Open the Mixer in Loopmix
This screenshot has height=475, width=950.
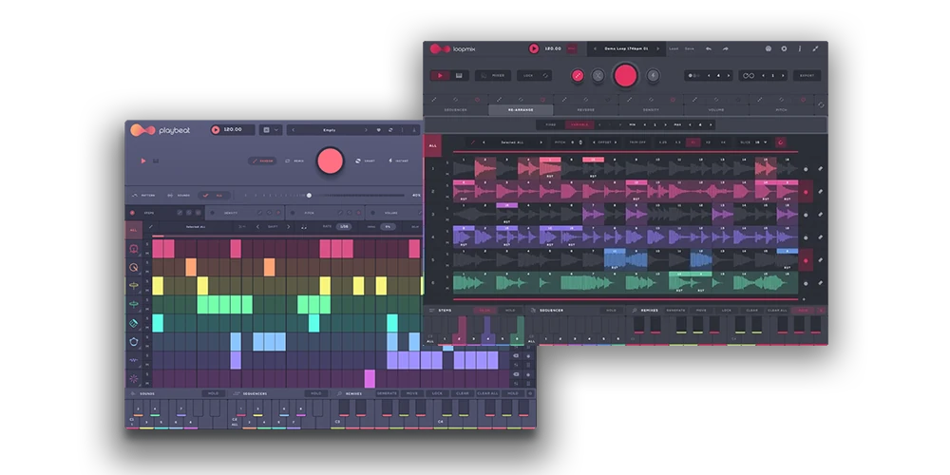(x=492, y=76)
